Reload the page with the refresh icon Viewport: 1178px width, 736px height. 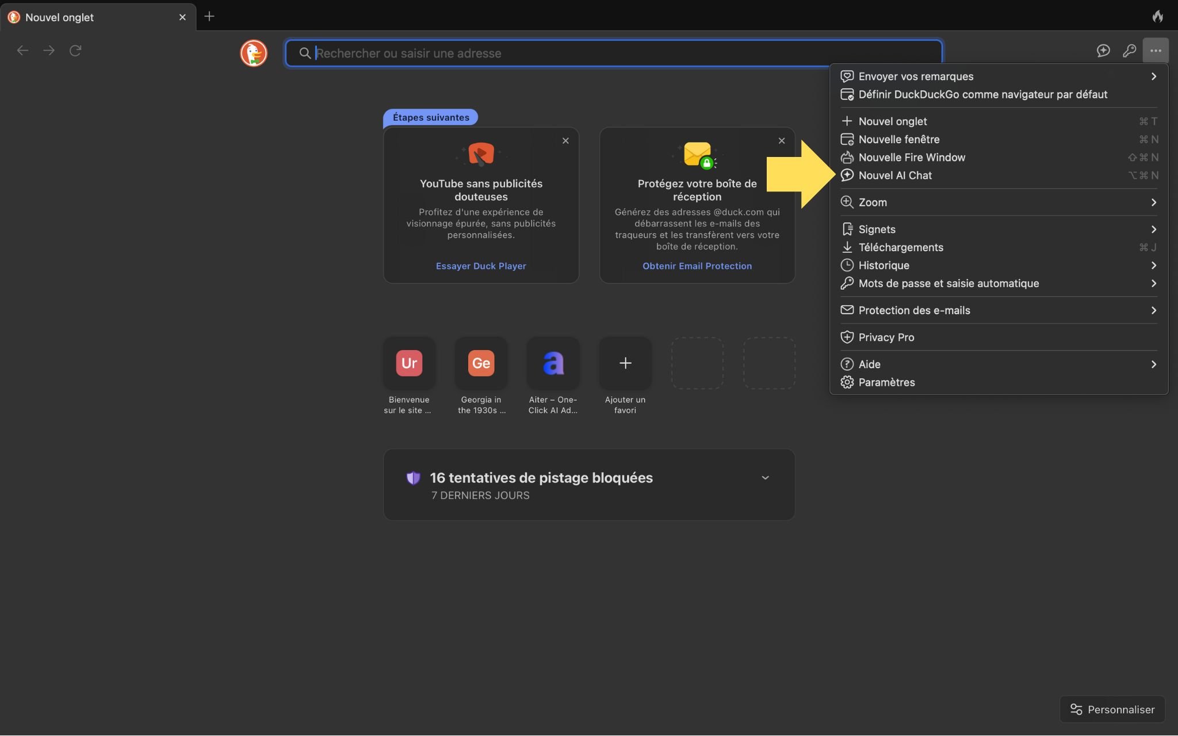tap(75, 51)
